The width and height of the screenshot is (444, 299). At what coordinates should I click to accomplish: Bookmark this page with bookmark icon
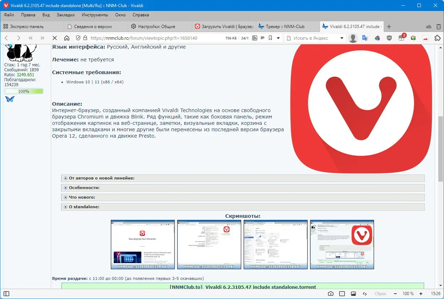[270, 38]
